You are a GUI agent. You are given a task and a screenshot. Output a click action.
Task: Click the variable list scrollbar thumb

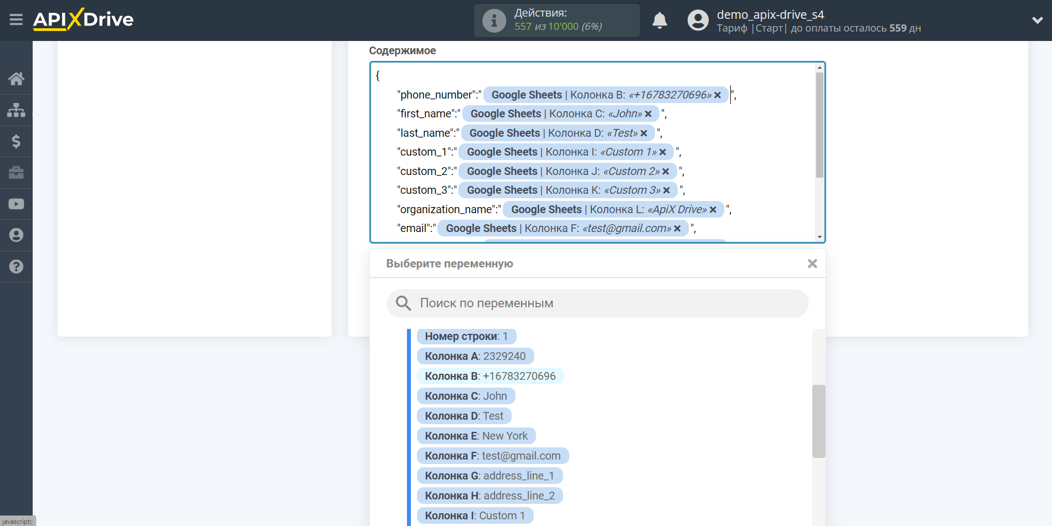(818, 421)
